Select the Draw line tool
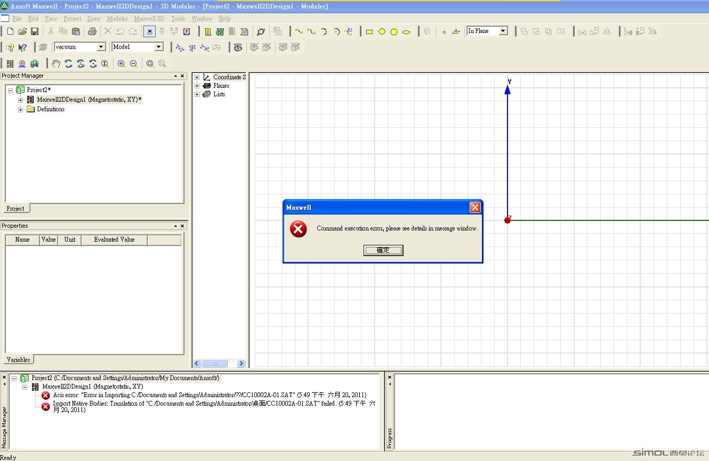Screen dimensions: 709x461 click(299, 31)
